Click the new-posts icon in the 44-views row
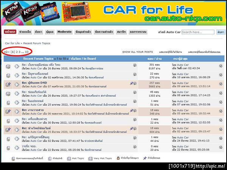Viewport: 227px width, 170px height. [x=135, y=138]
